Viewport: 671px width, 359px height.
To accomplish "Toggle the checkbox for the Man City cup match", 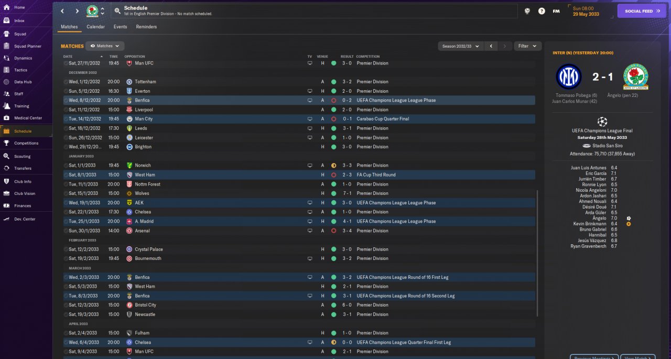I will pyautogui.click(x=66, y=119).
